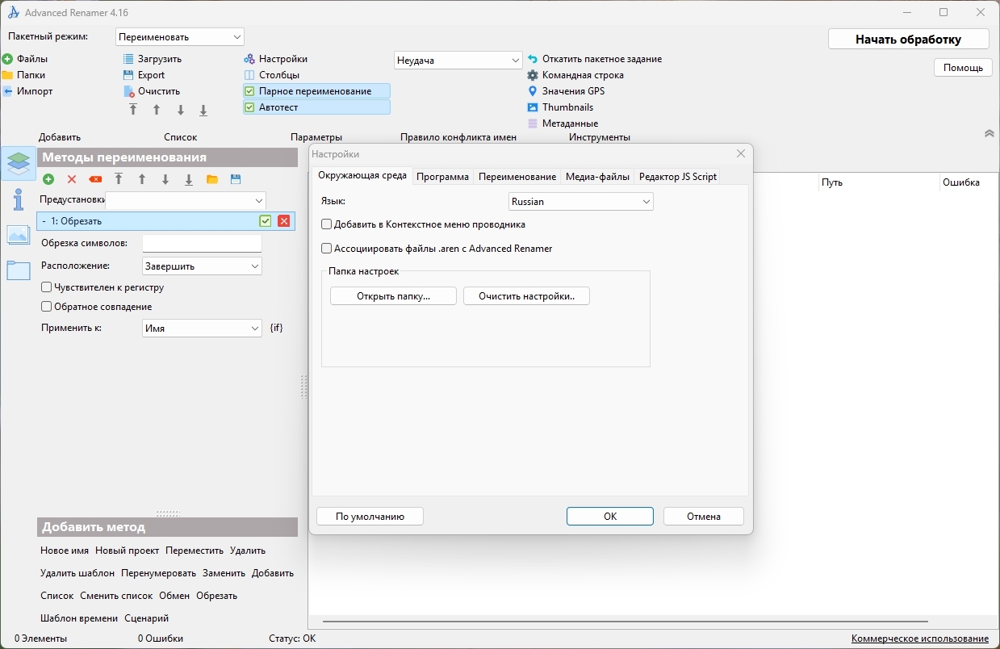This screenshot has height=649, width=1000.
Task: Open the Предустановки dropdown
Action: pos(186,200)
